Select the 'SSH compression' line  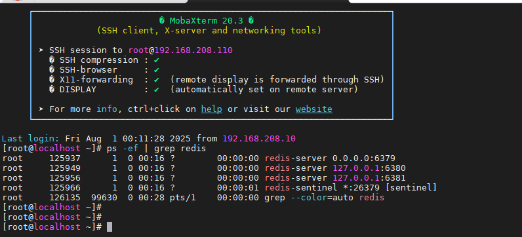(x=104, y=60)
